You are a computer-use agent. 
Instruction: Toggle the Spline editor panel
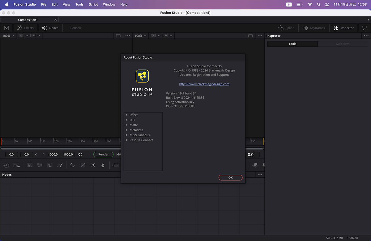[286, 28]
